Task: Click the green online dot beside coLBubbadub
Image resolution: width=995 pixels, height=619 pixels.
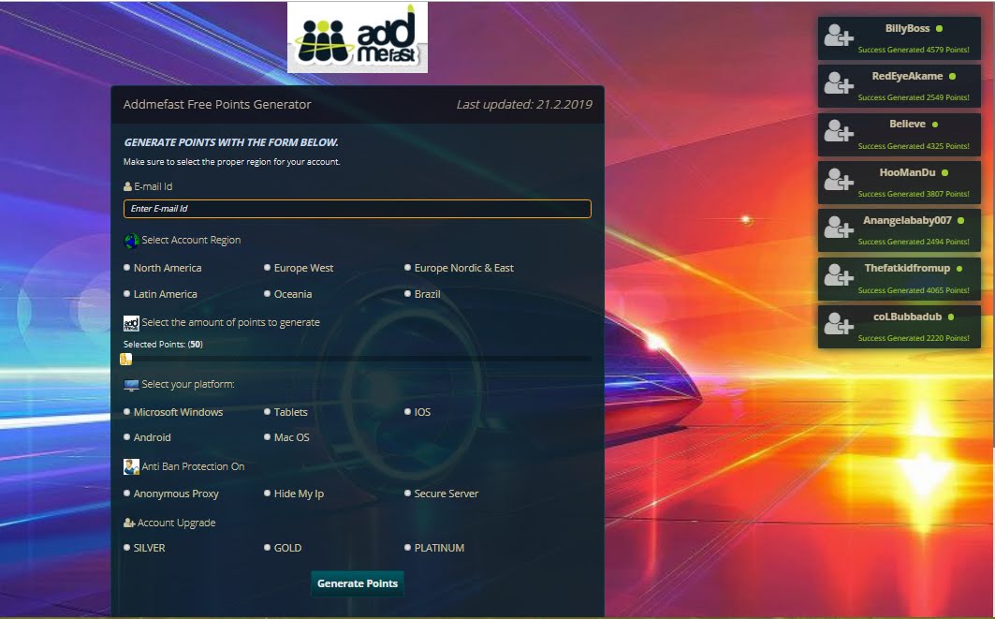Action: click(x=951, y=317)
